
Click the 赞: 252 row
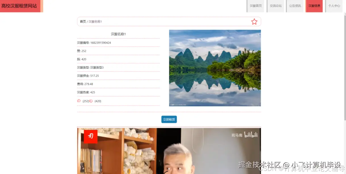[118, 51]
